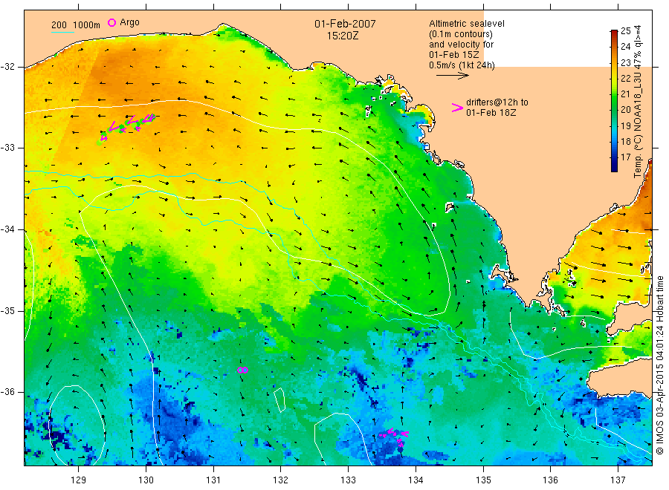669x490 pixels.
Task: Click the '200 1000m' legend label
Action: [76, 25]
